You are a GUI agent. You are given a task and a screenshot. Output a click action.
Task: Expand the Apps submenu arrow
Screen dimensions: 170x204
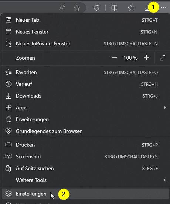[165, 108]
